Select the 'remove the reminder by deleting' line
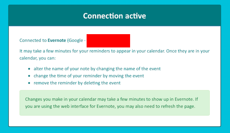230x133 pixels. [x=77, y=83]
